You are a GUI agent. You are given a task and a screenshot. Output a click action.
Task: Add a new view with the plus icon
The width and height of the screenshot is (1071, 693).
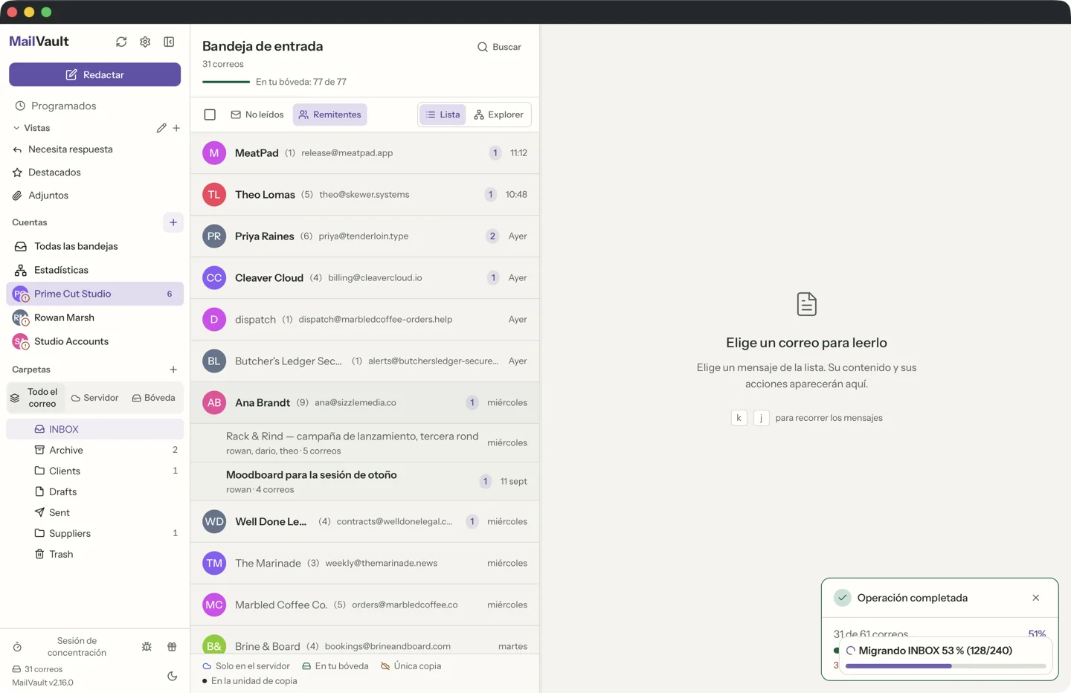click(x=176, y=128)
